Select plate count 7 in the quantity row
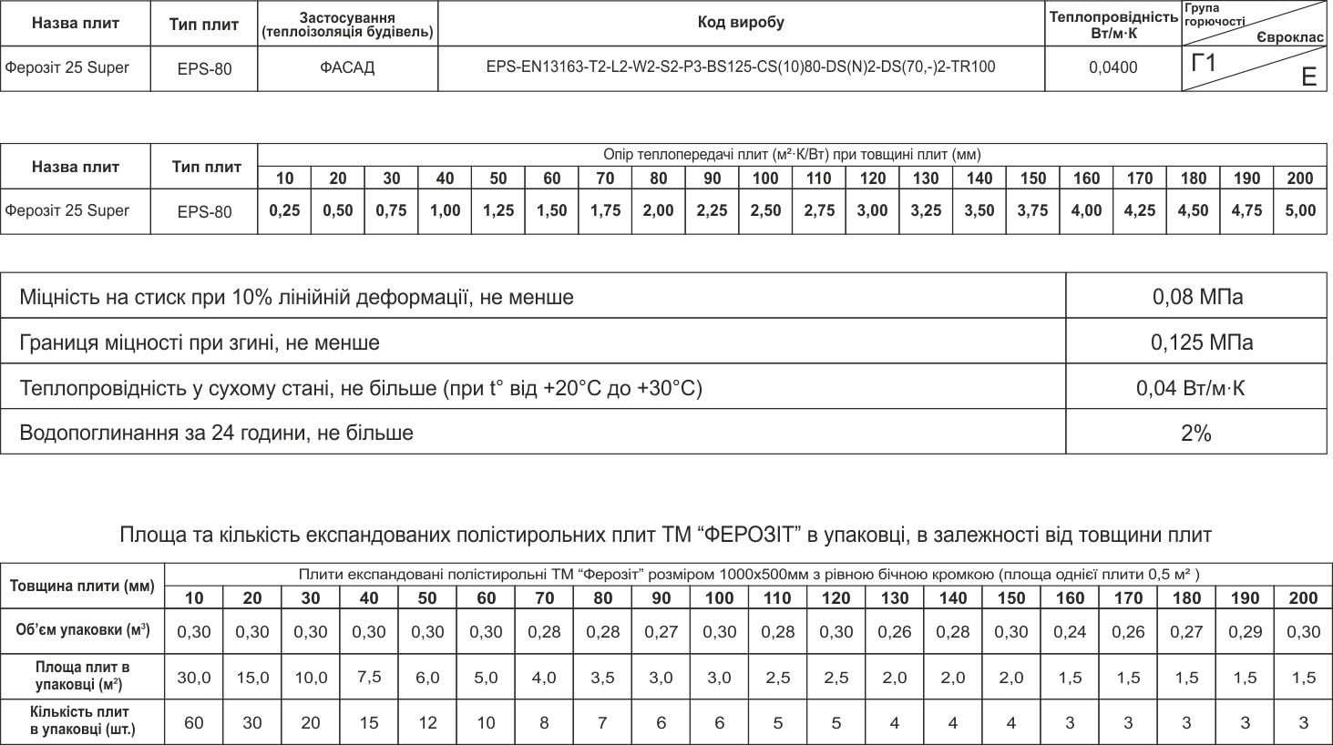 point(603,723)
